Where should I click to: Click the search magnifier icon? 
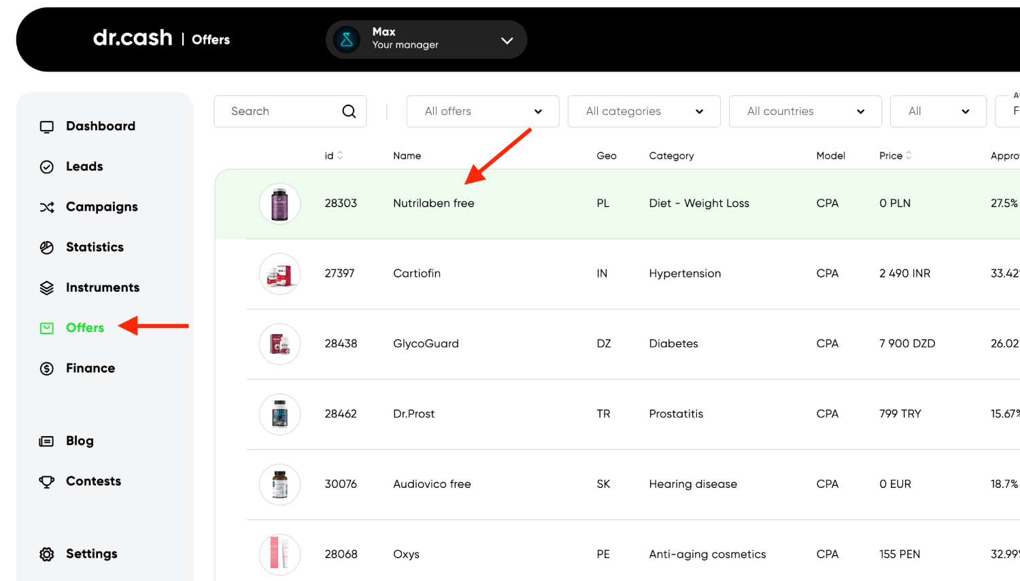point(349,112)
